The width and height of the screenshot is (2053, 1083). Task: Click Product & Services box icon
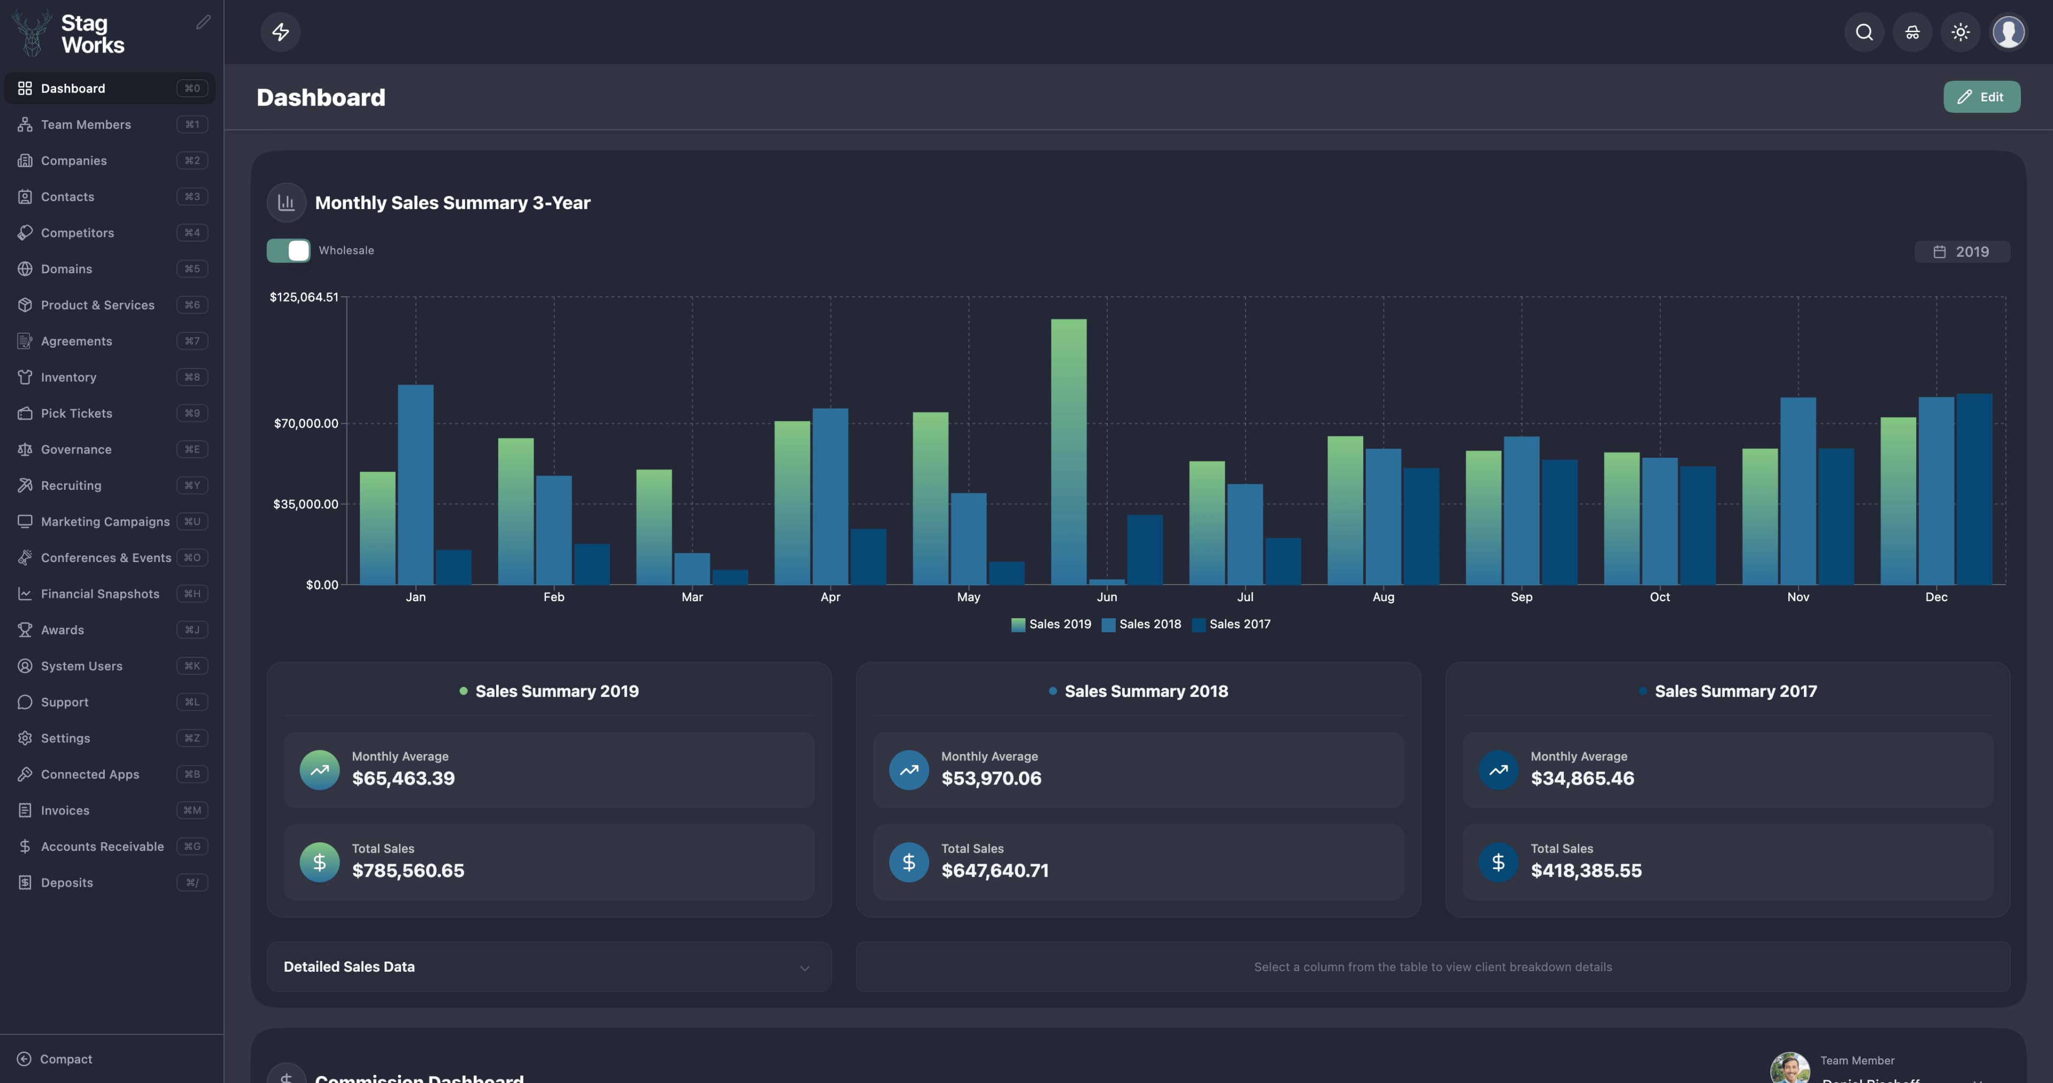pos(25,305)
